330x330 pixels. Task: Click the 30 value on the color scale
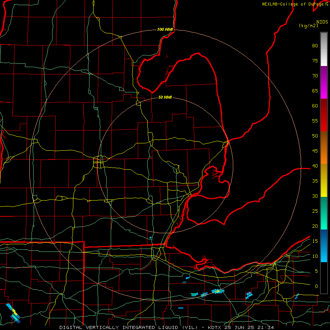coord(315,196)
